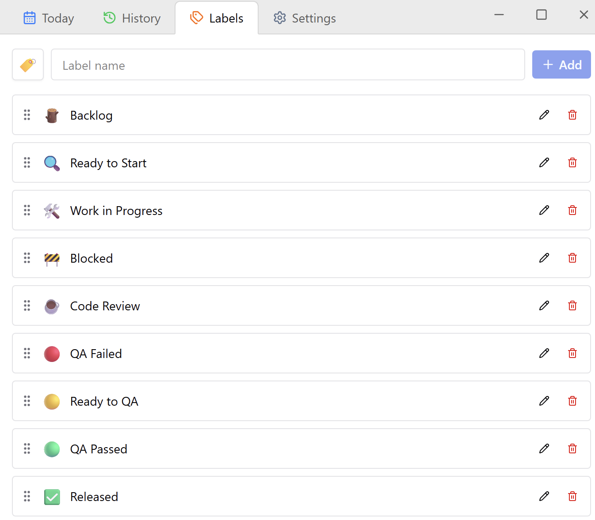
Task: Click the Label name input field
Action: point(287,64)
